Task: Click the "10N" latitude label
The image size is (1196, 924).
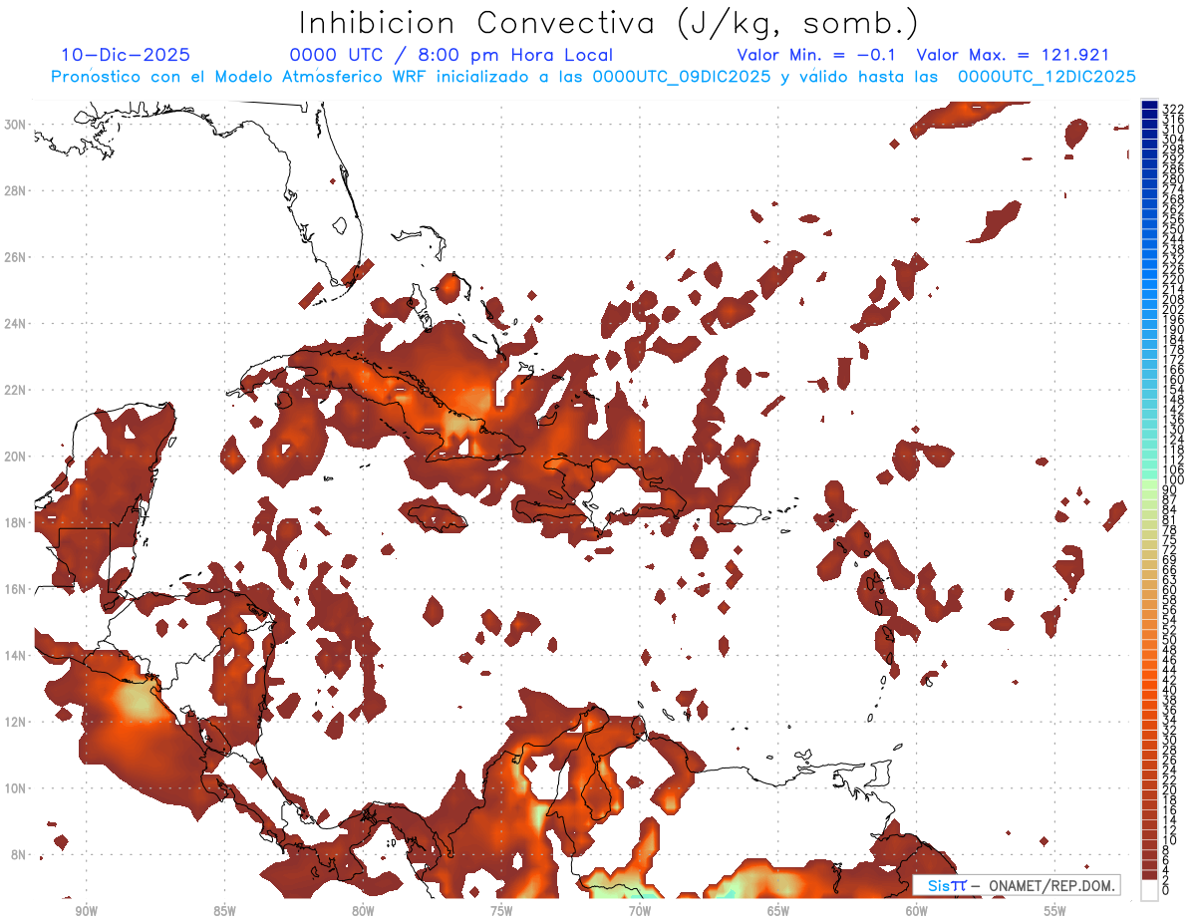Action: [16, 788]
